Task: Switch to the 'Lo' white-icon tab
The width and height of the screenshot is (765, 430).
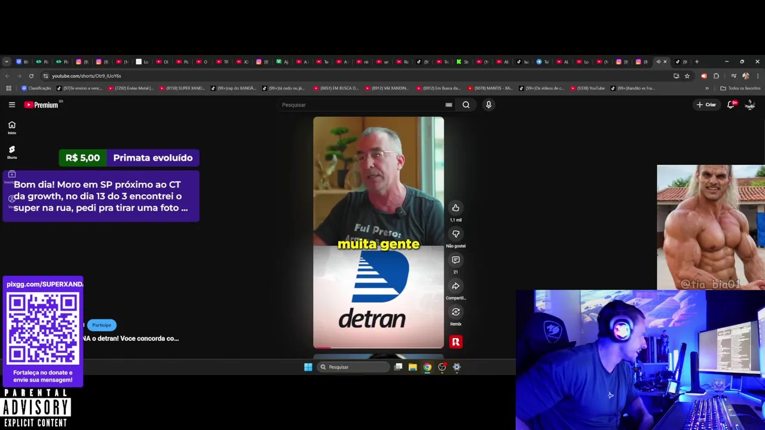Action: coord(142,62)
